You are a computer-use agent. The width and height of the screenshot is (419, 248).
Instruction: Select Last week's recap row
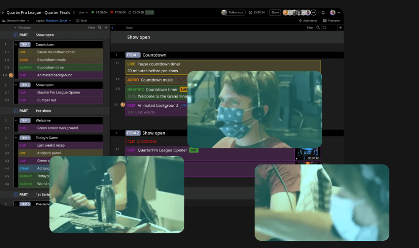pyautogui.click(x=61, y=145)
